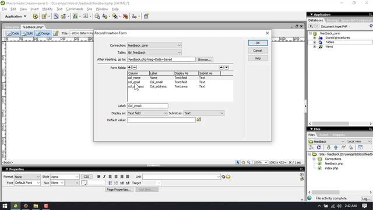373x210 pixels.
Task: Switch the document to Split view
Action: tap(27, 33)
